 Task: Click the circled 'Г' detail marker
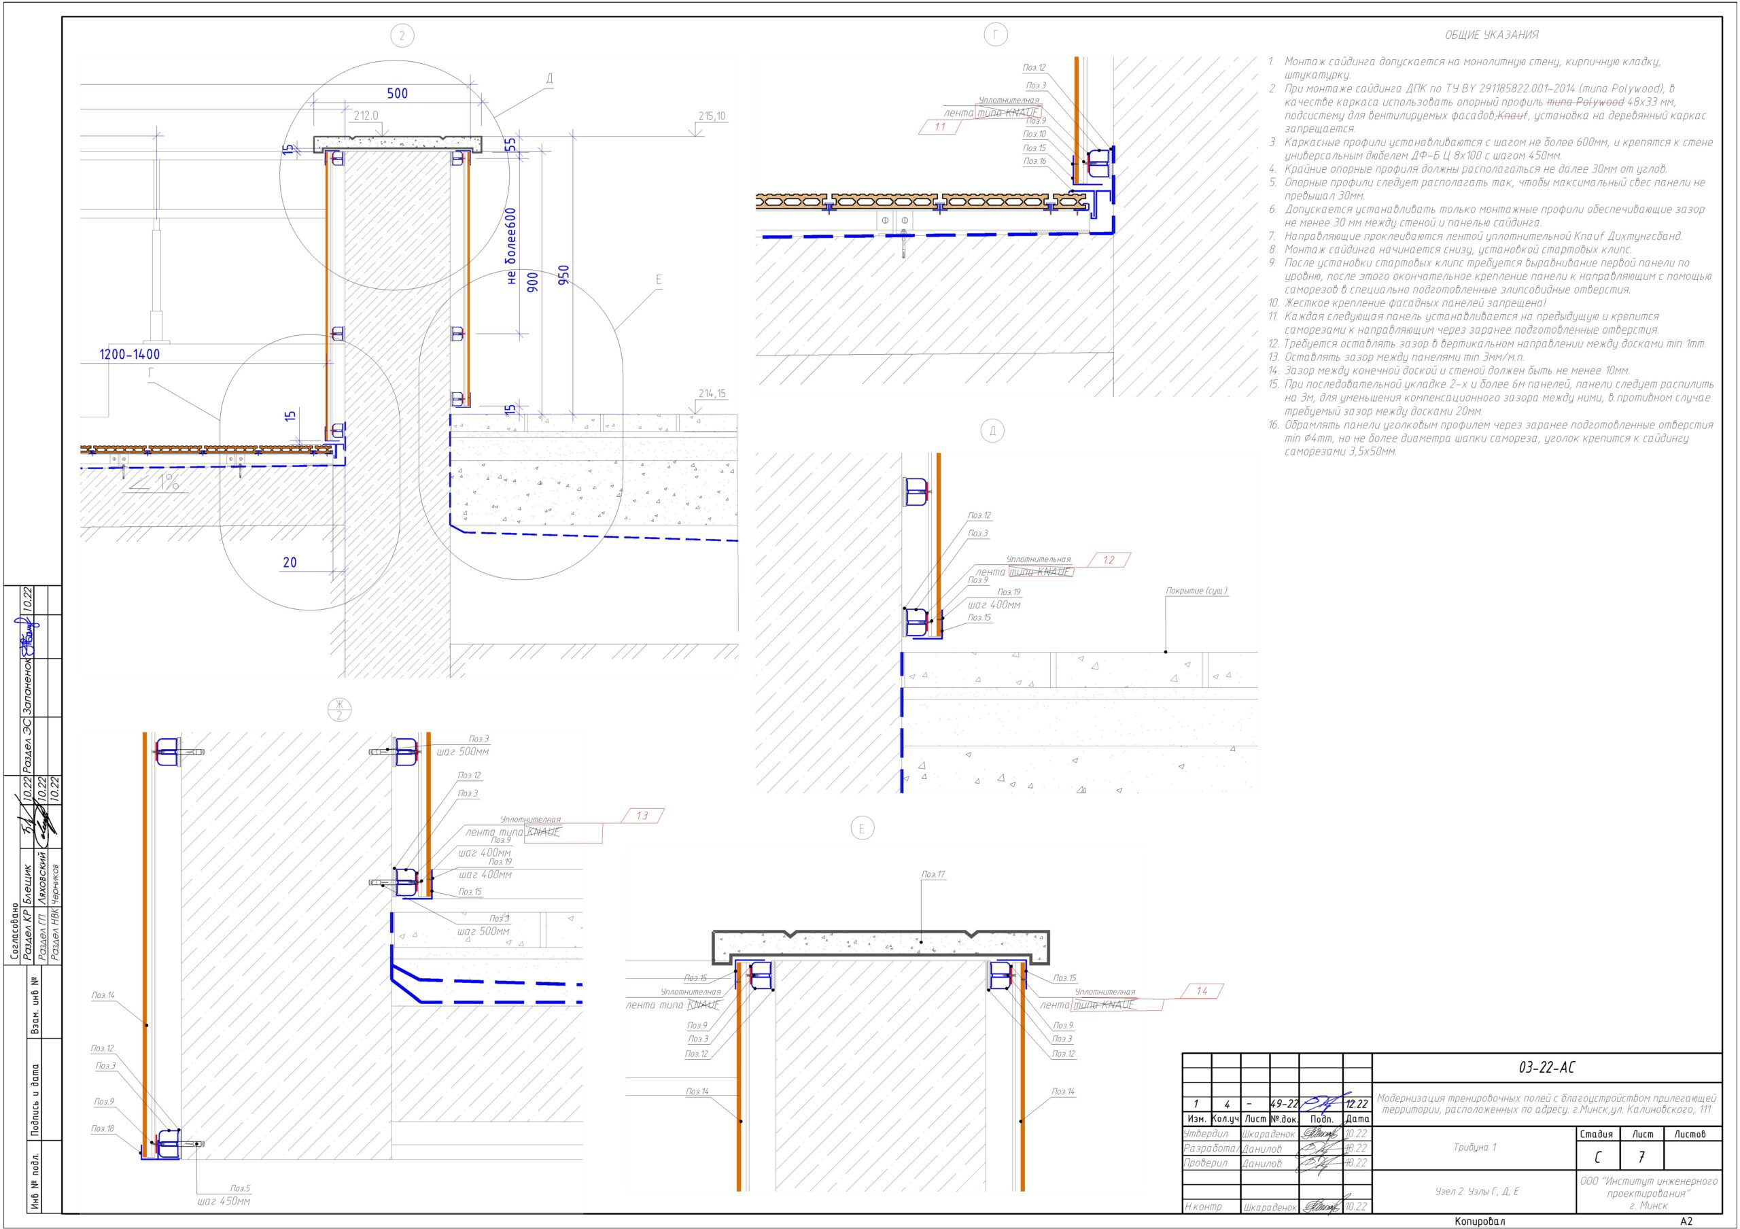pos(996,35)
